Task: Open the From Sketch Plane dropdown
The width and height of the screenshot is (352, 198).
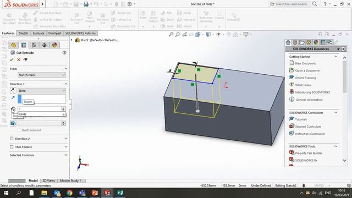Action: tap(42, 75)
